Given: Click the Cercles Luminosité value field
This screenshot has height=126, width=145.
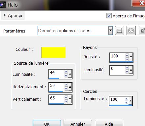Looking at the screenshot, I should (117, 100).
